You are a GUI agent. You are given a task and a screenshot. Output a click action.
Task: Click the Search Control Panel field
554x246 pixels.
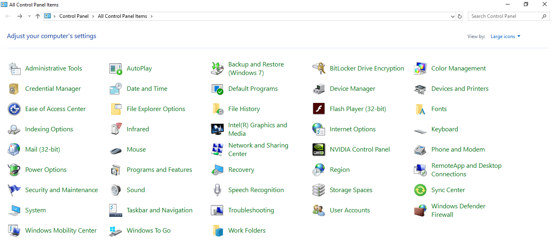click(x=504, y=16)
